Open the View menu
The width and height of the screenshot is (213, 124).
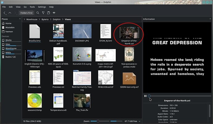[x=18, y=7]
